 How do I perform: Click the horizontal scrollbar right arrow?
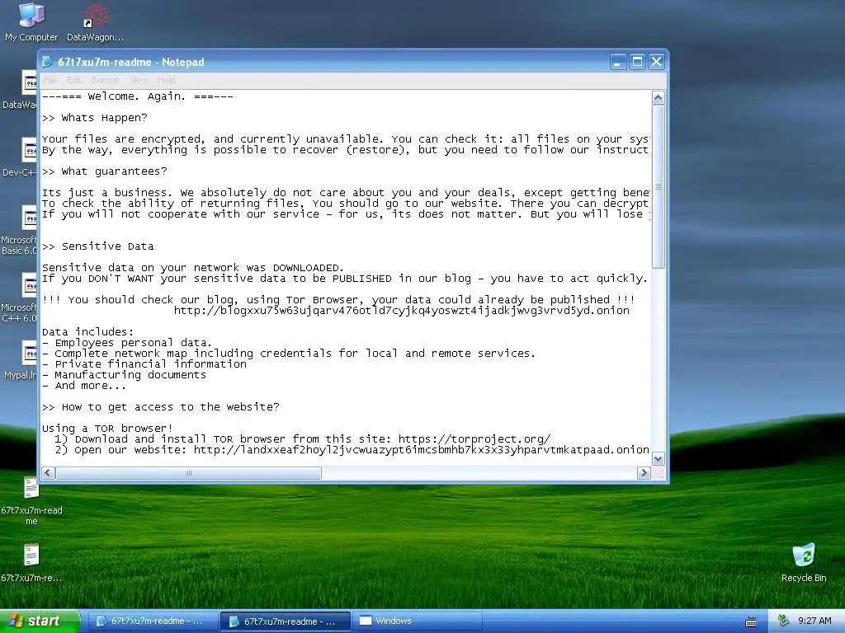tap(644, 473)
